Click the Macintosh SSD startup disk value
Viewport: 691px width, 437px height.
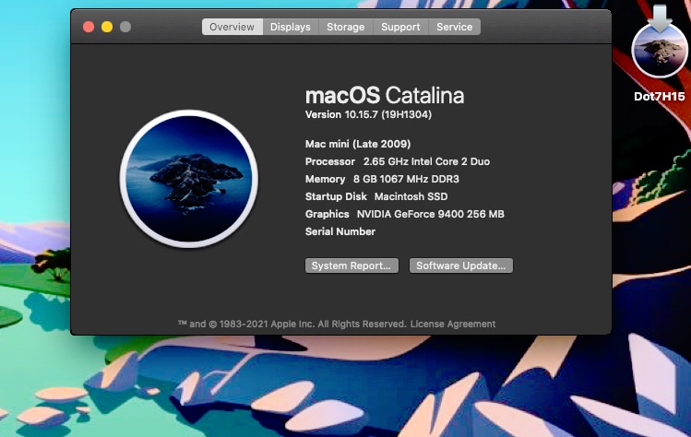pos(411,196)
